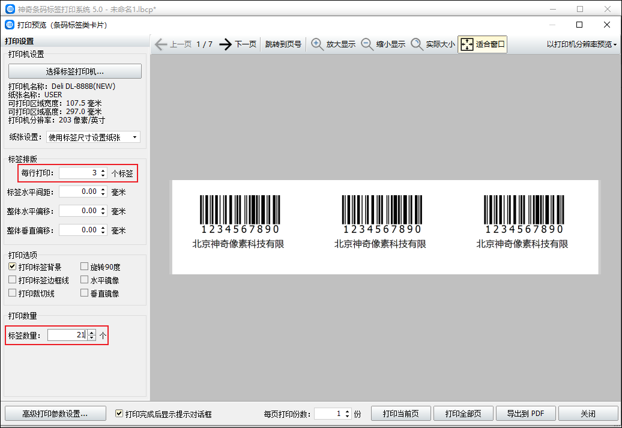
Task: Toggle print cutting lines checkbox
Action: tap(12, 293)
